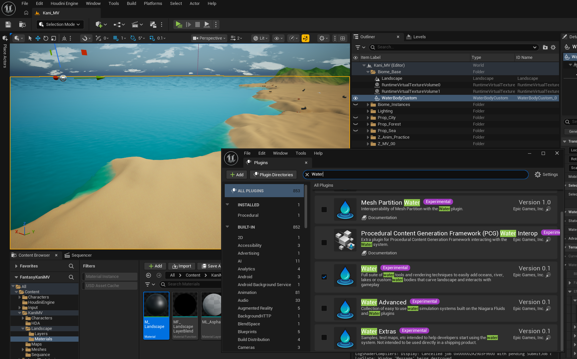Open the surface snapping options icon

[86, 38]
